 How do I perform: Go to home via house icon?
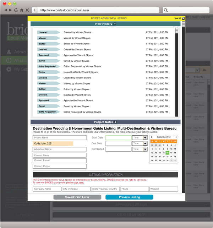pyautogui.click(x=22, y=10)
